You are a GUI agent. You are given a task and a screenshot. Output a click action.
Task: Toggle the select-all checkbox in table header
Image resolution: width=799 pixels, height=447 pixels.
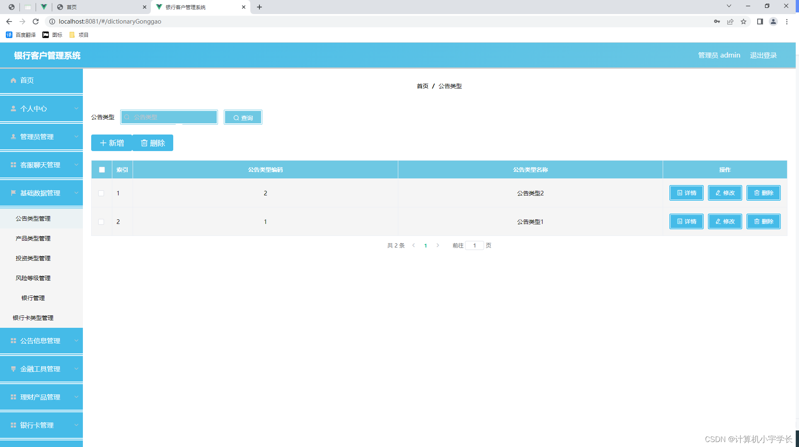click(x=102, y=170)
